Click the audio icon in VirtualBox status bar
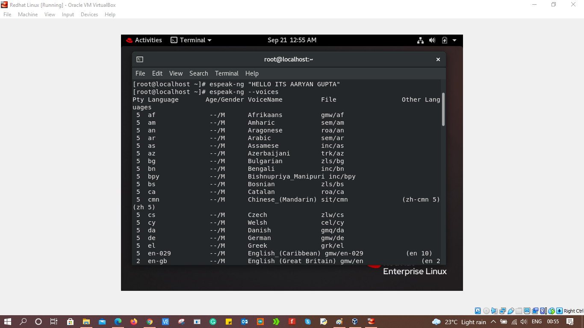Screen dimensions: 584x328 click(x=494, y=310)
